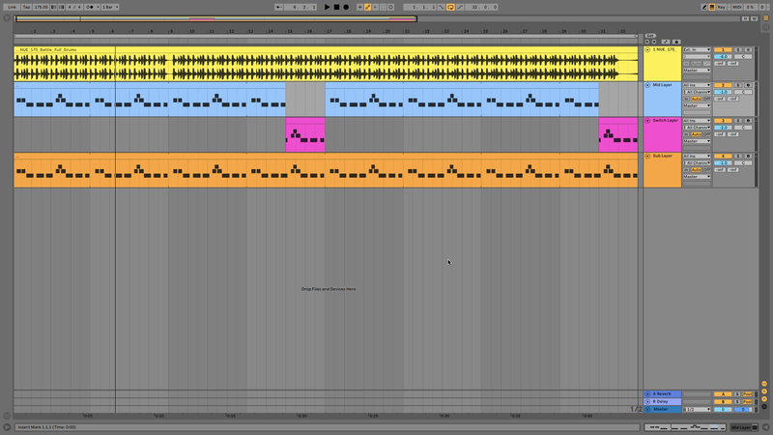Toggle Sub Layer track activator 4
Viewport: 773px width, 435px height.
pyautogui.click(x=723, y=157)
